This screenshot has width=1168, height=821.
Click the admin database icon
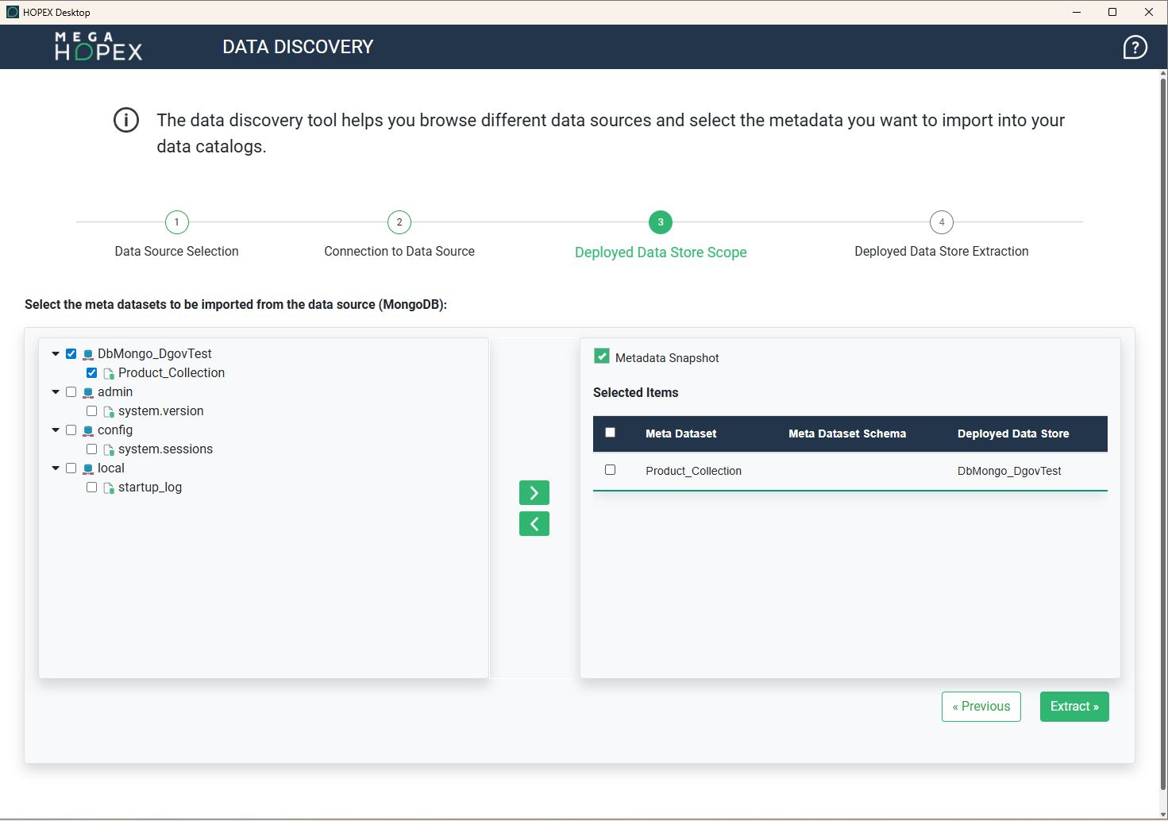[88, 392]
